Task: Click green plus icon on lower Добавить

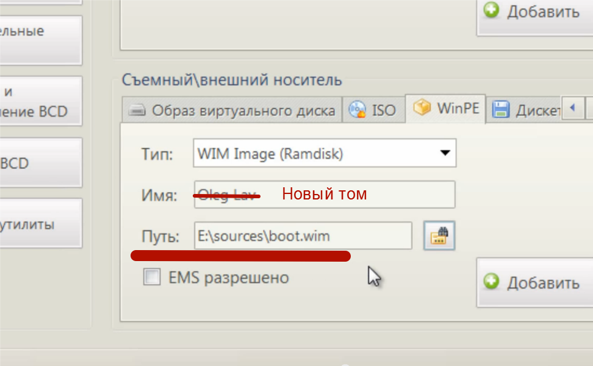Action: 492,282
